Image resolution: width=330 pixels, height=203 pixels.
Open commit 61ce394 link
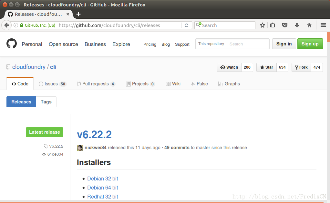53,154
